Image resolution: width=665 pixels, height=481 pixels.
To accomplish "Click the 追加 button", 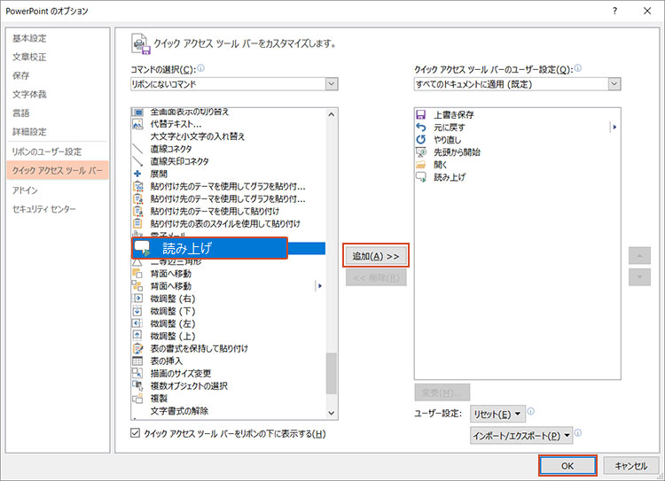I will point(376,256).
